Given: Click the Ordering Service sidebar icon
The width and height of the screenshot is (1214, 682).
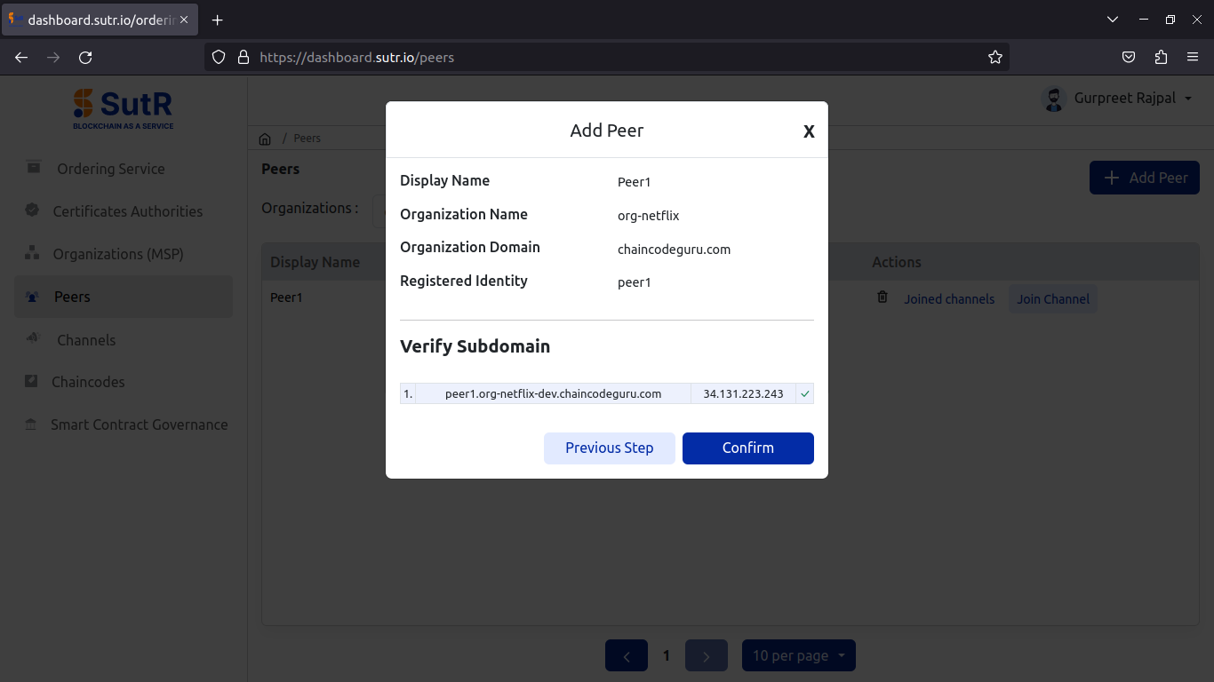Looking at the screenshot, I should click(x=34, y=167).
